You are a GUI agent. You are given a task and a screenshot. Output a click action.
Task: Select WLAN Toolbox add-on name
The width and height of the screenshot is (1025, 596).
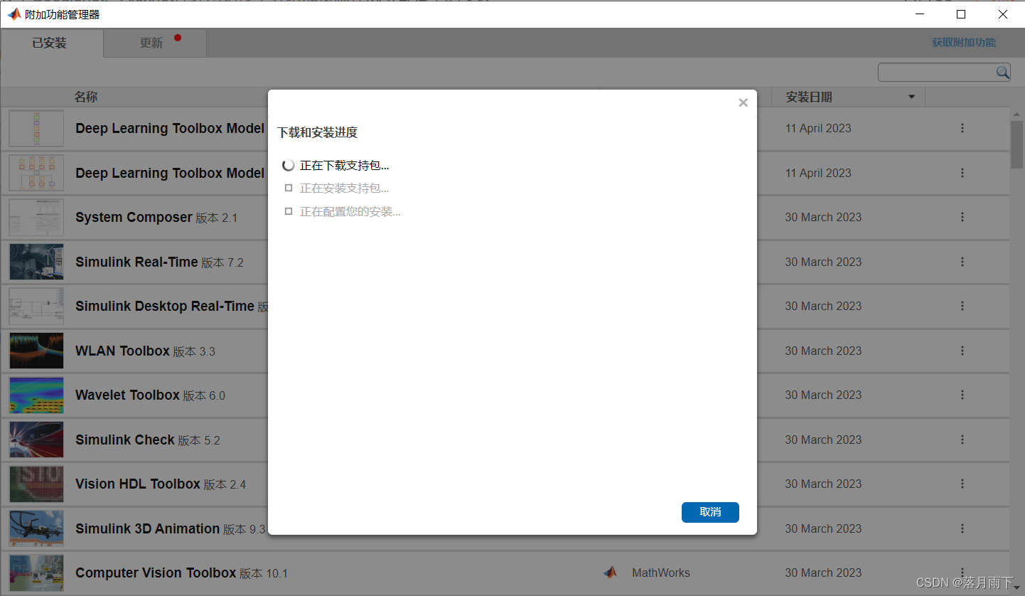point(122,351)
